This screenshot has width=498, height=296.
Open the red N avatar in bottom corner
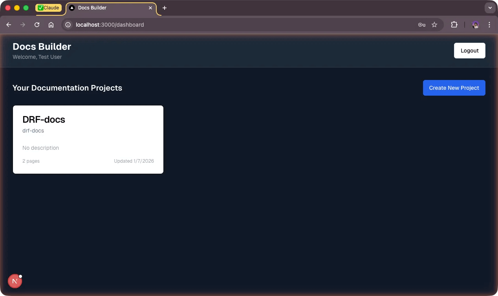coord(15,281)
